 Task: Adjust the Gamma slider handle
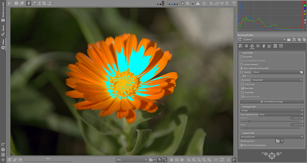point(249,121)
